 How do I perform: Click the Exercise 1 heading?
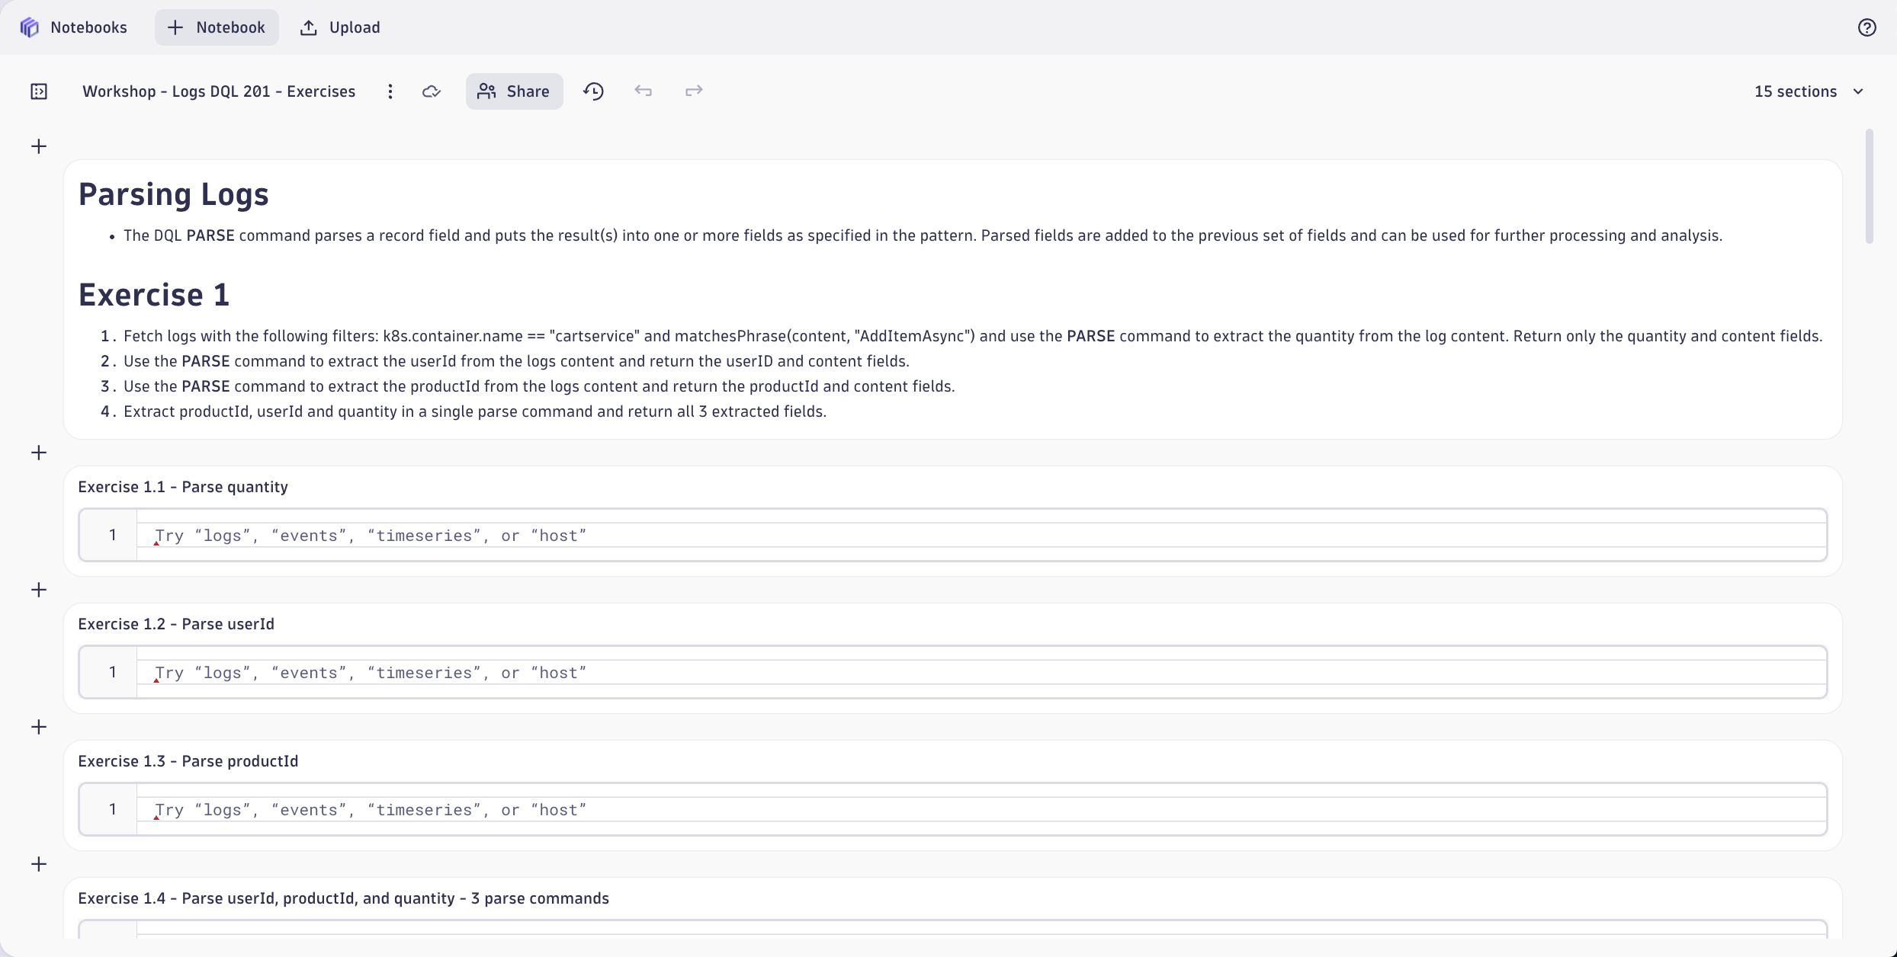tap(154, 295)
